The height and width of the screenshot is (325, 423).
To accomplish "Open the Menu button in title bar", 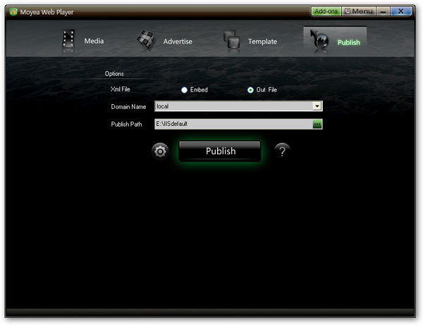I will (x=359, y=11).
